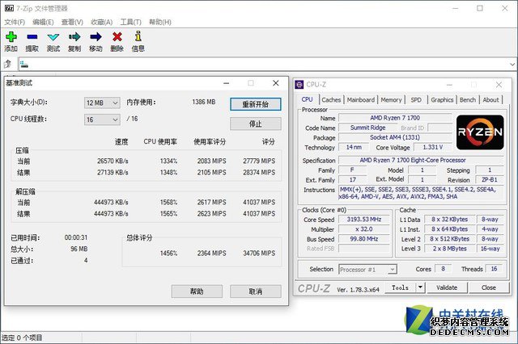Click the Ryzen logo in CPU-Z
The width and height of the screenshot is (518, 344).
(480, 132)
